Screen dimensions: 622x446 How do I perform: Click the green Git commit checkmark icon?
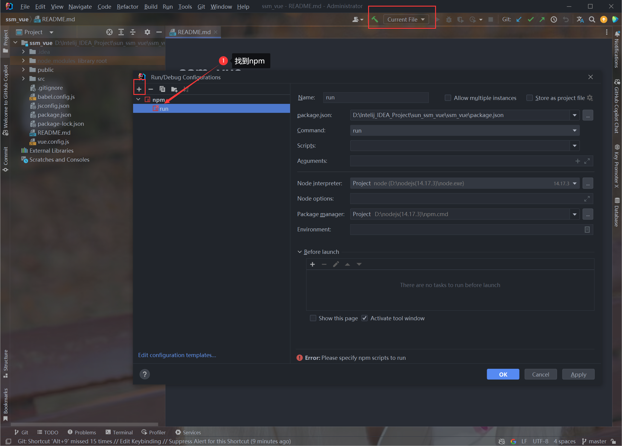pyautogui.click(x=530, y=19)
